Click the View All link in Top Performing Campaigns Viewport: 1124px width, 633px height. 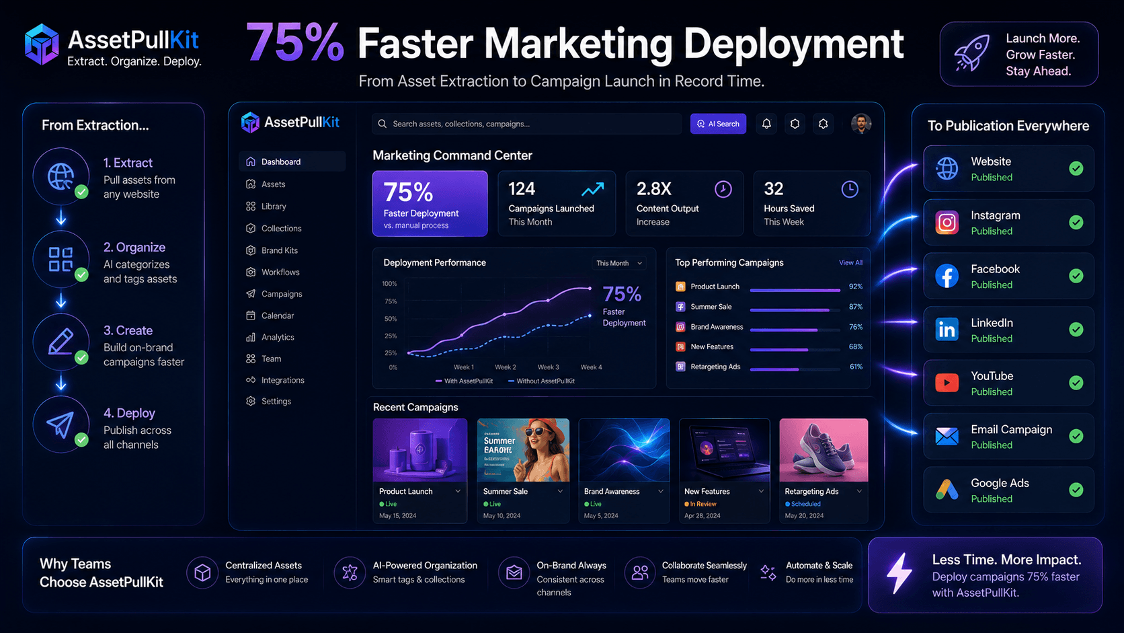click(850, 262)
